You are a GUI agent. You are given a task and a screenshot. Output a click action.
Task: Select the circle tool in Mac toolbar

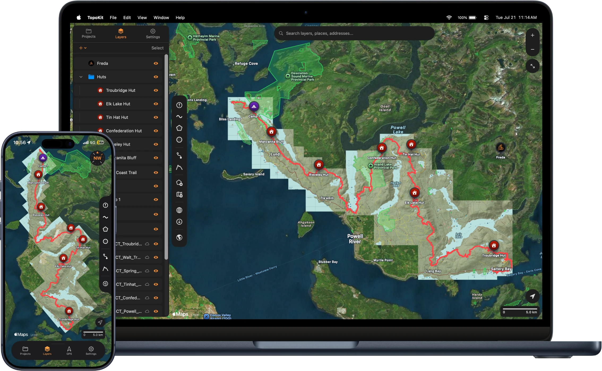pyautogui.click(x=179, y=140)
